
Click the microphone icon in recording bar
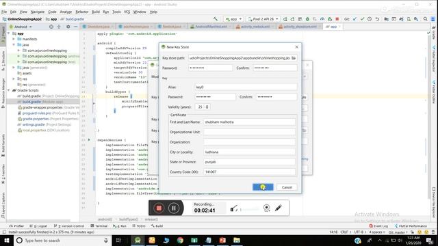click(x=234, y=208)
